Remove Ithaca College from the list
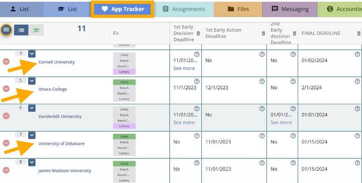 pos(6,89)
